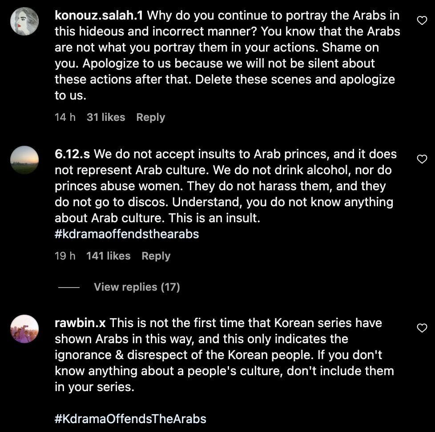Go to rawbin.x's profile via username
Image resolution: width=435 pixels, height=432 pixels.
click(80, 323)
